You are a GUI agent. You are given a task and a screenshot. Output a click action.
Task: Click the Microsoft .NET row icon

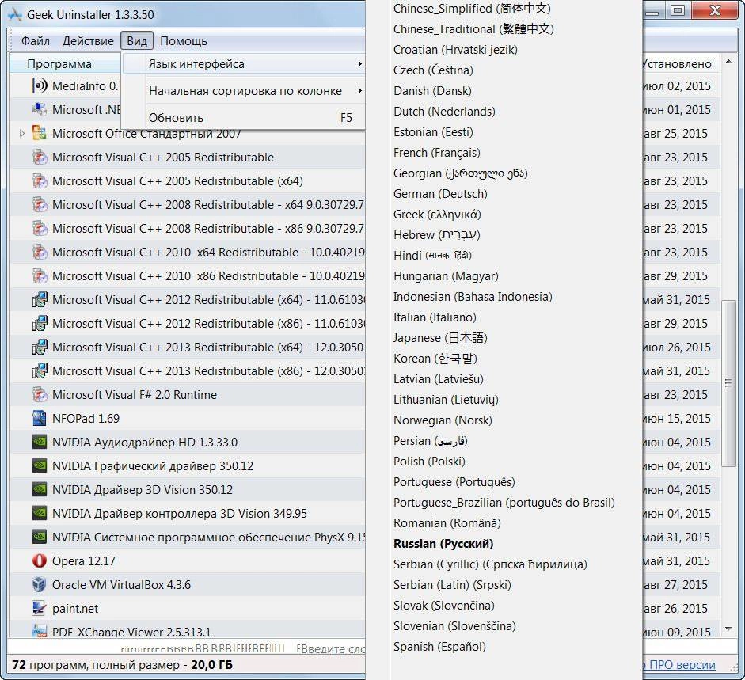point(40,110)
